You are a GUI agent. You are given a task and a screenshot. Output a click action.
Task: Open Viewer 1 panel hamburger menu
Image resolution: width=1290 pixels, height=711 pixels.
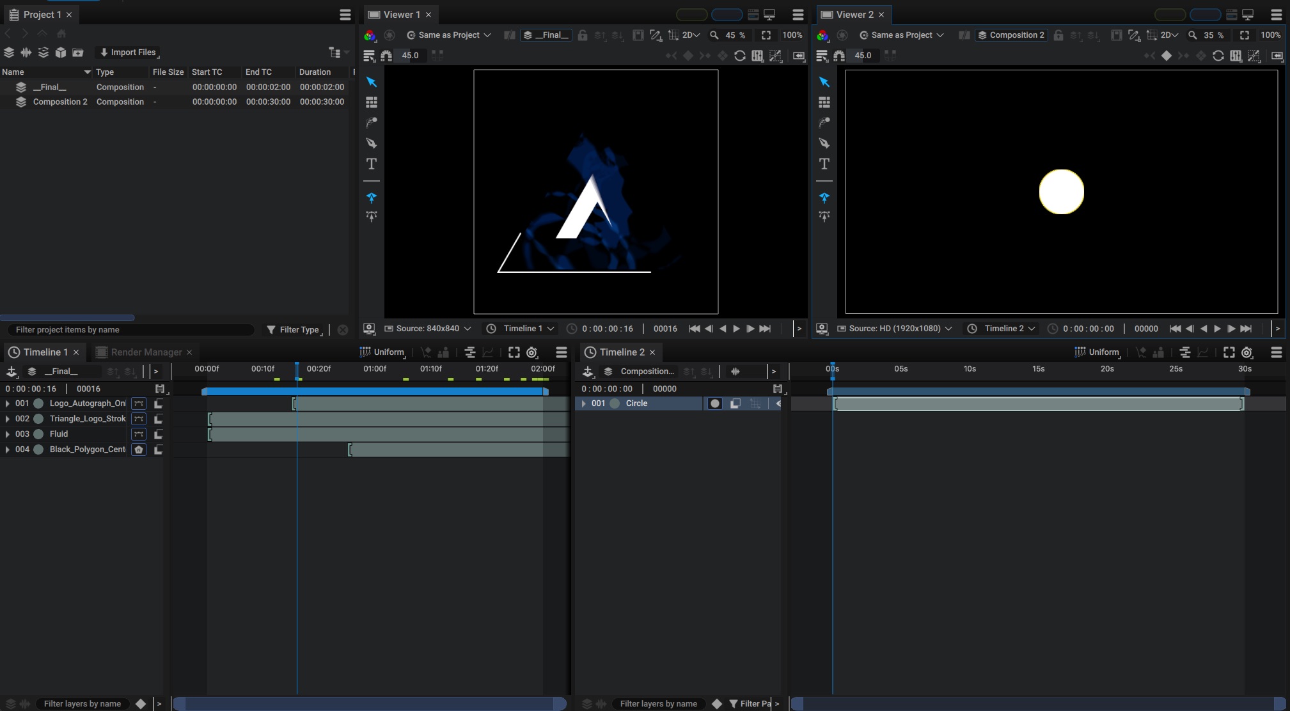798,15
